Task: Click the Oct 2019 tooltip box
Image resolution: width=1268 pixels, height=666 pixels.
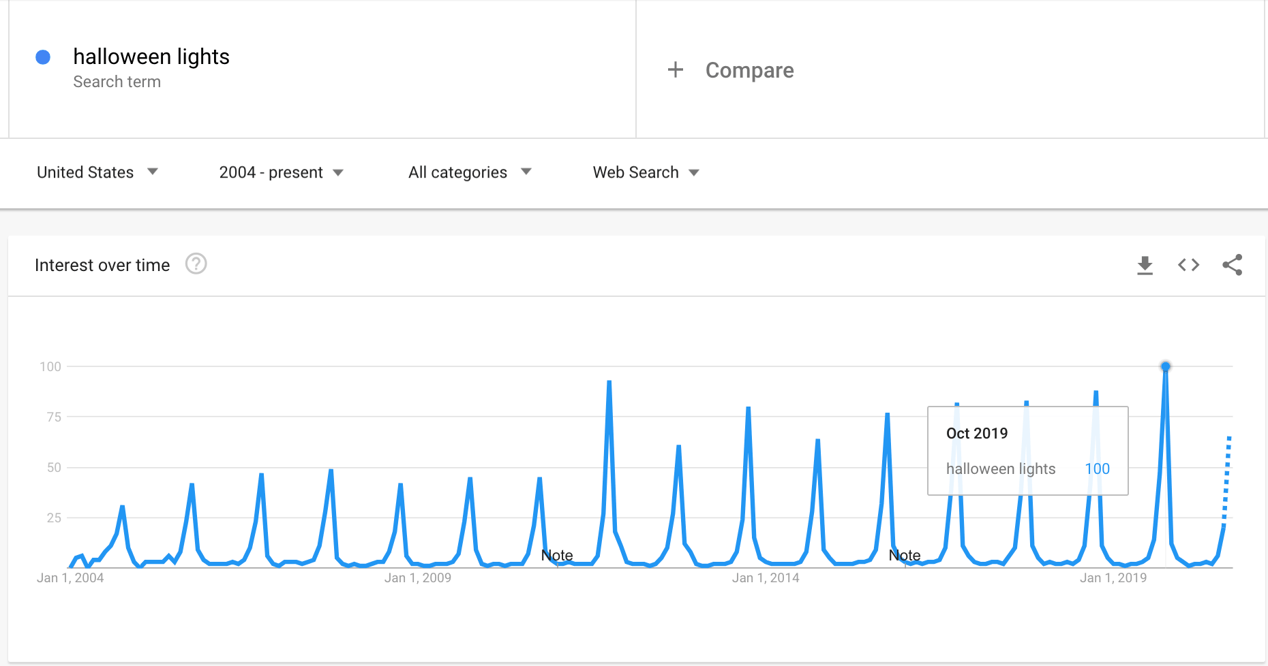Action: [x=1027, y=451]
